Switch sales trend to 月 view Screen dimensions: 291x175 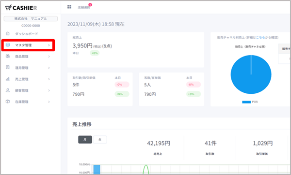[85, 140]
